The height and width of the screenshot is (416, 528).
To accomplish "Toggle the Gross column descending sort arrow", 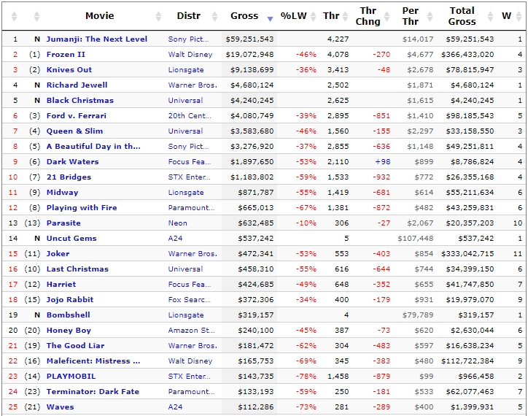I will [270, 19].
